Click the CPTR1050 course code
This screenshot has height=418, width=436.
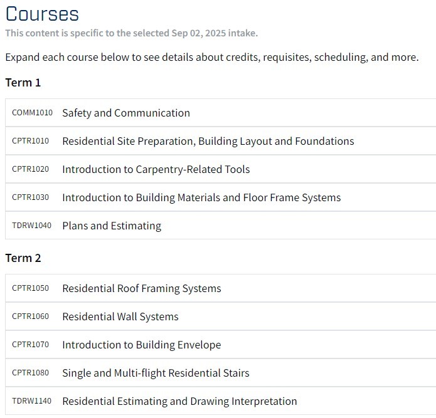[x=30, y=288]
